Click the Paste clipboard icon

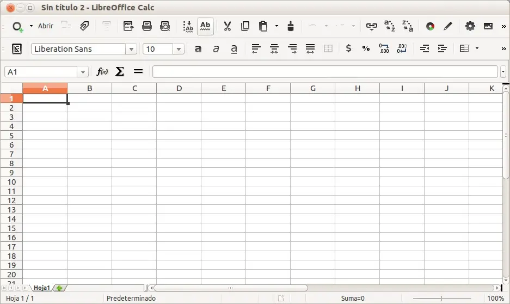click(x=263, y=26)
